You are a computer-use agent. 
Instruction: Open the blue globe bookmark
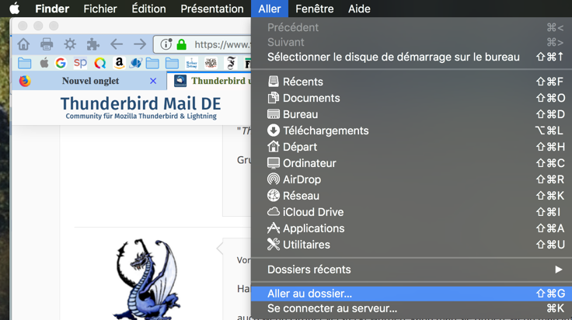tap(136, 63)
